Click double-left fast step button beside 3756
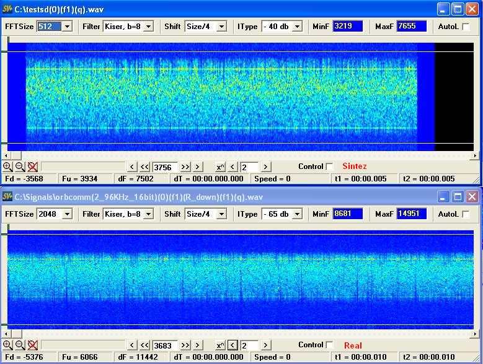Screen dimensions: 483x364 [x=144, y=167]
